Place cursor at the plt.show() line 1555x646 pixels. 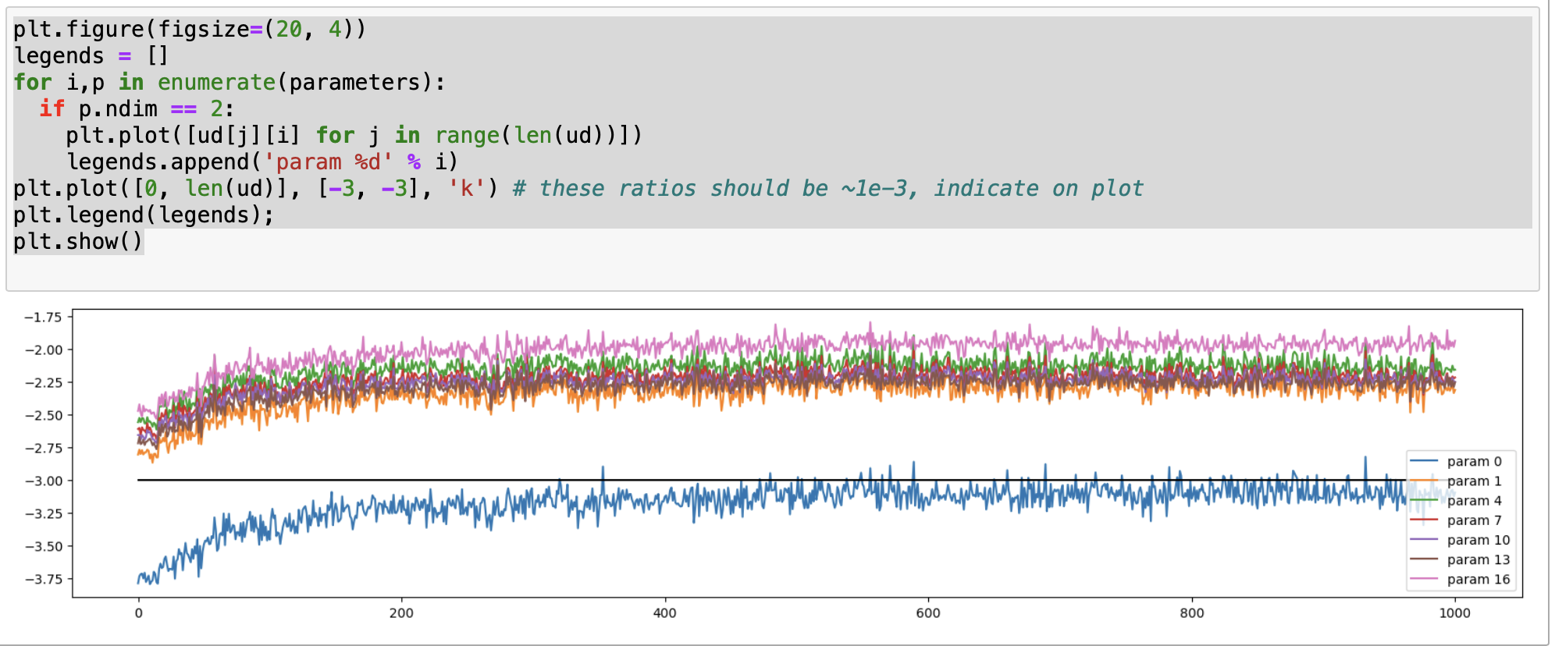[78, 242]
